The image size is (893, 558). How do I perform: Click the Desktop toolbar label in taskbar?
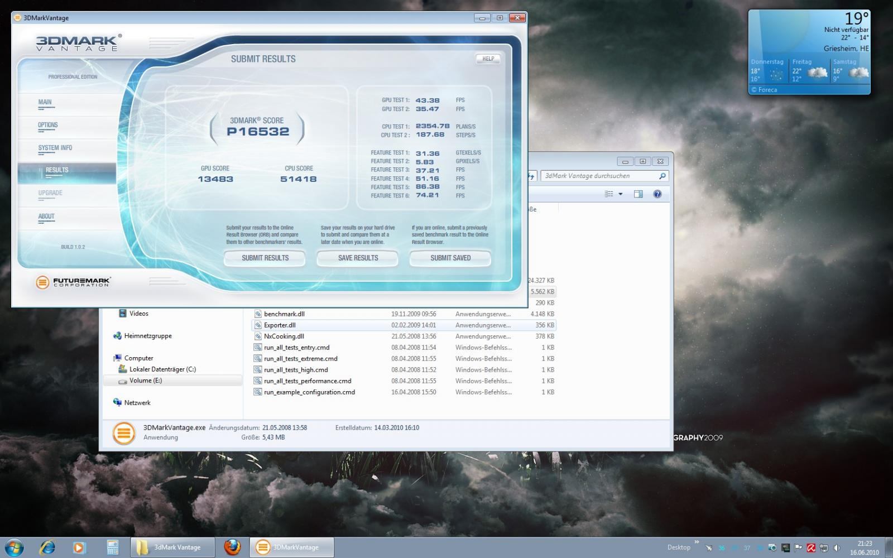(x=679, y=547)
